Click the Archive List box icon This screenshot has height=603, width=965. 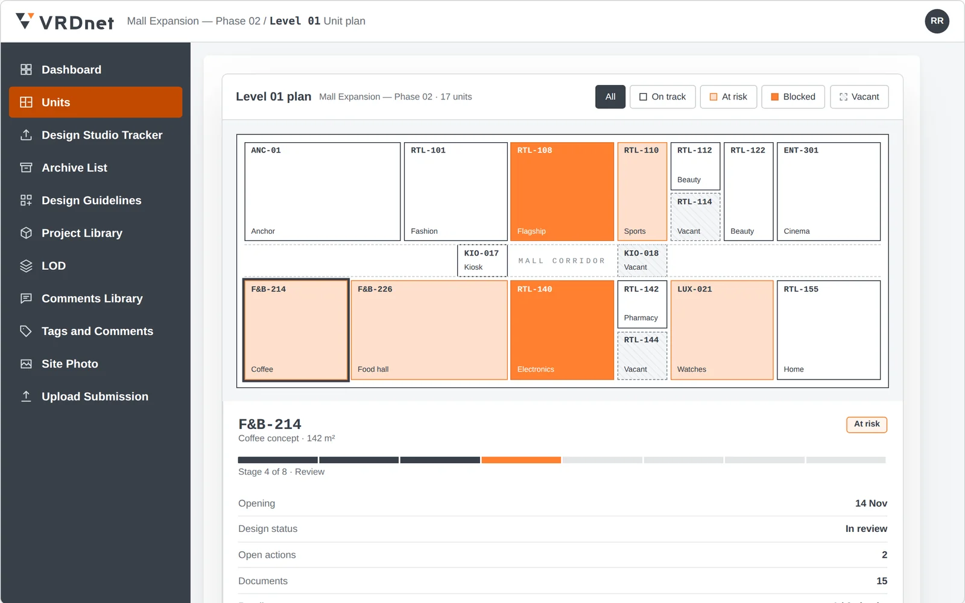(26, 167)
